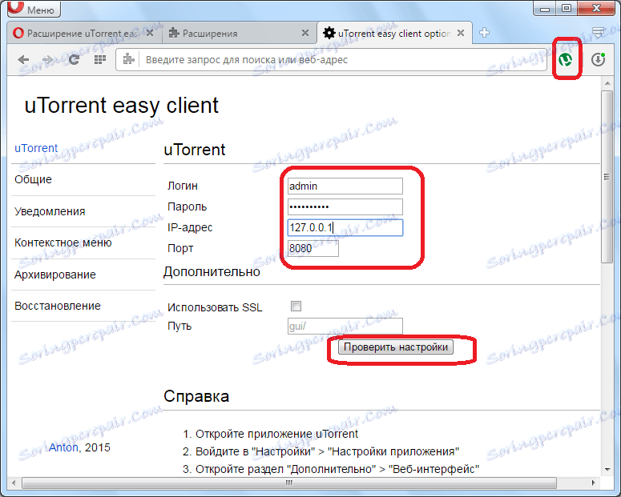
Task: Click the vertical scrollbar thumb
Action: pos(607,177)
